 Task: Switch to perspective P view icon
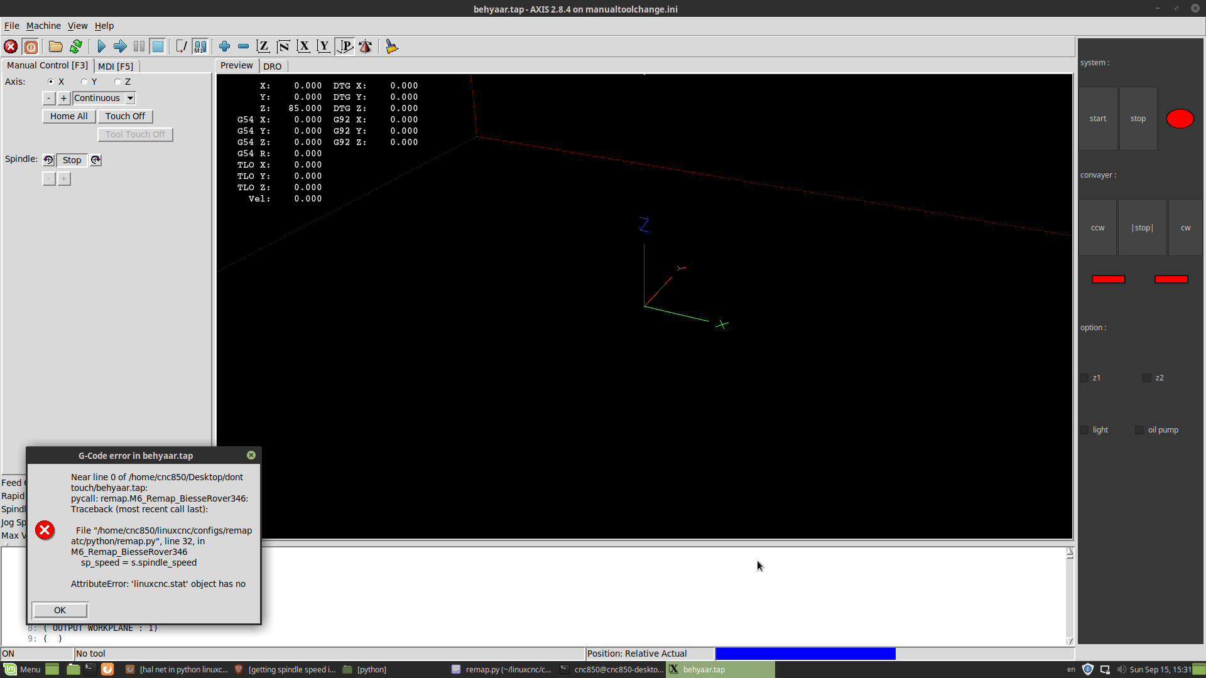click(x=345, y=46)
